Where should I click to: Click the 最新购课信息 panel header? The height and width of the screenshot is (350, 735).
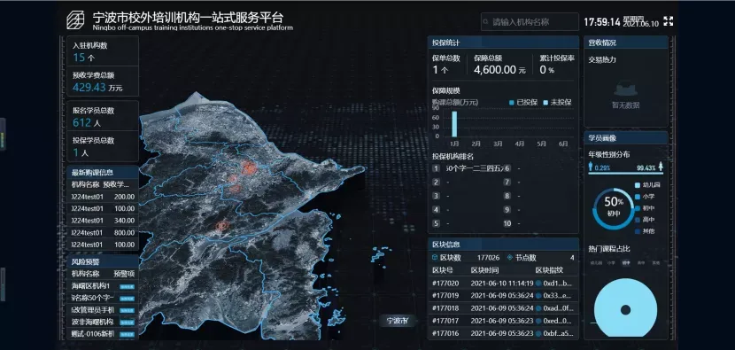[x=103, y=172]
